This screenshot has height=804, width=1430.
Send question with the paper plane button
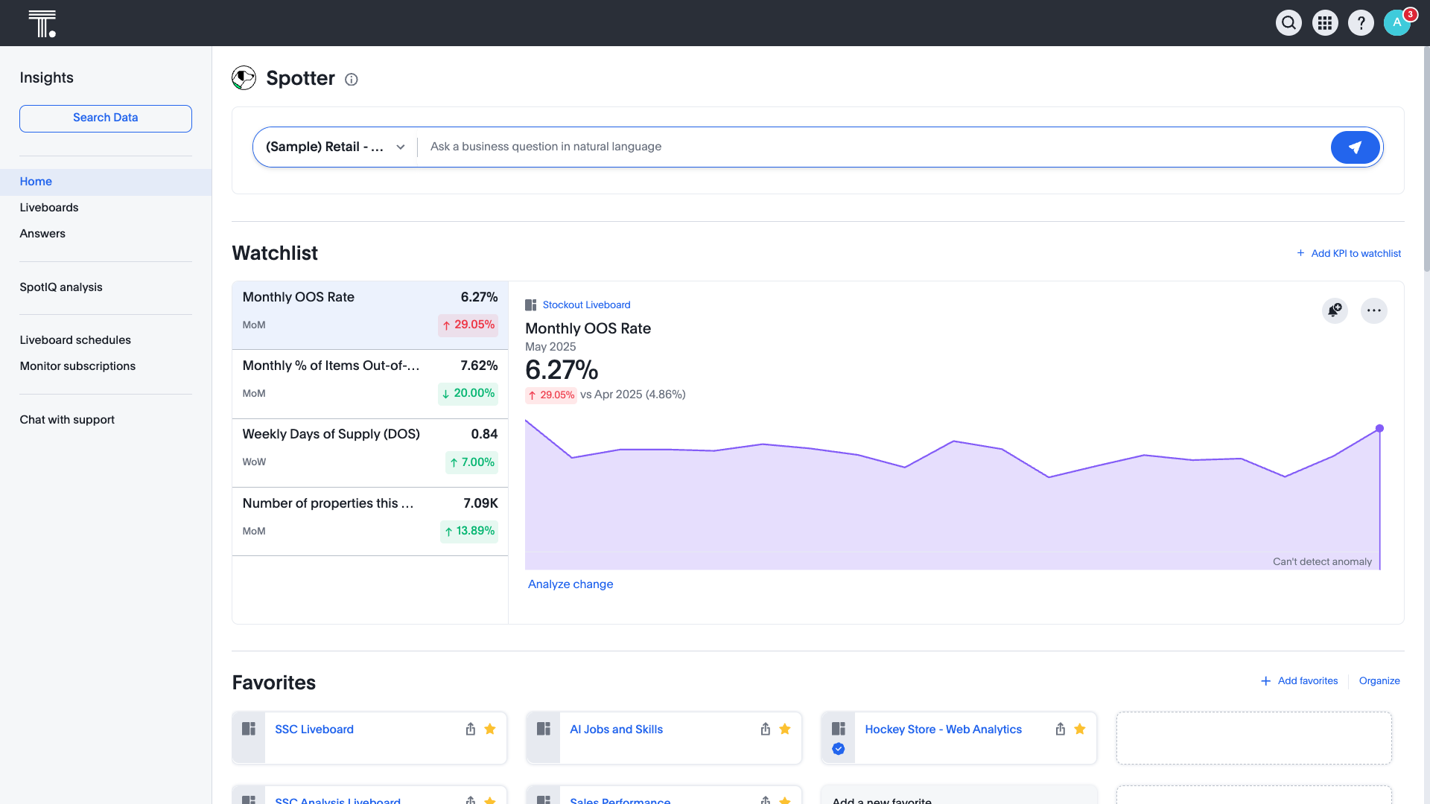[x=1355, y=147]
